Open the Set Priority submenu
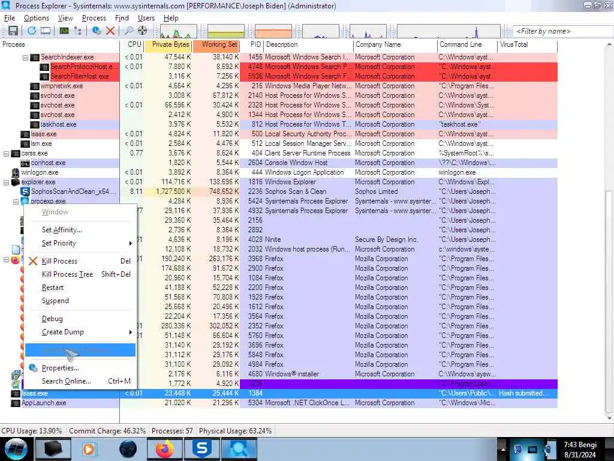The height and width of the screenshot is (461, 614). pyautogui.click(x=80, y=243)
